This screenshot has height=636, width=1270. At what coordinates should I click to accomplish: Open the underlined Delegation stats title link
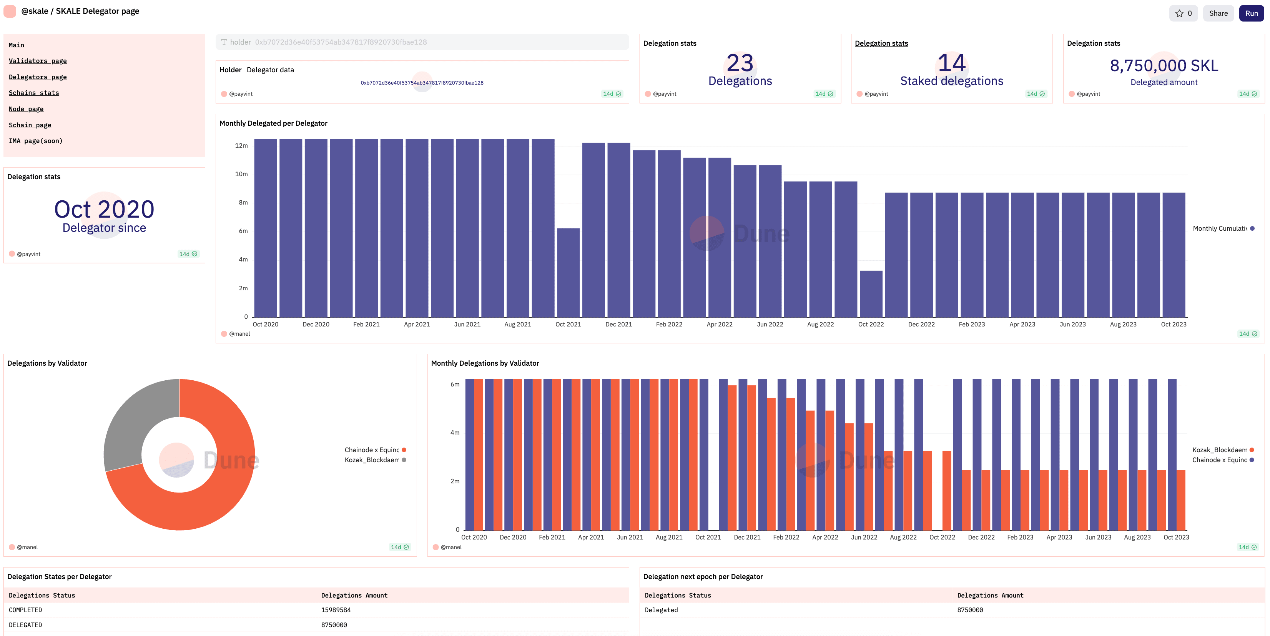click(881, 43)
